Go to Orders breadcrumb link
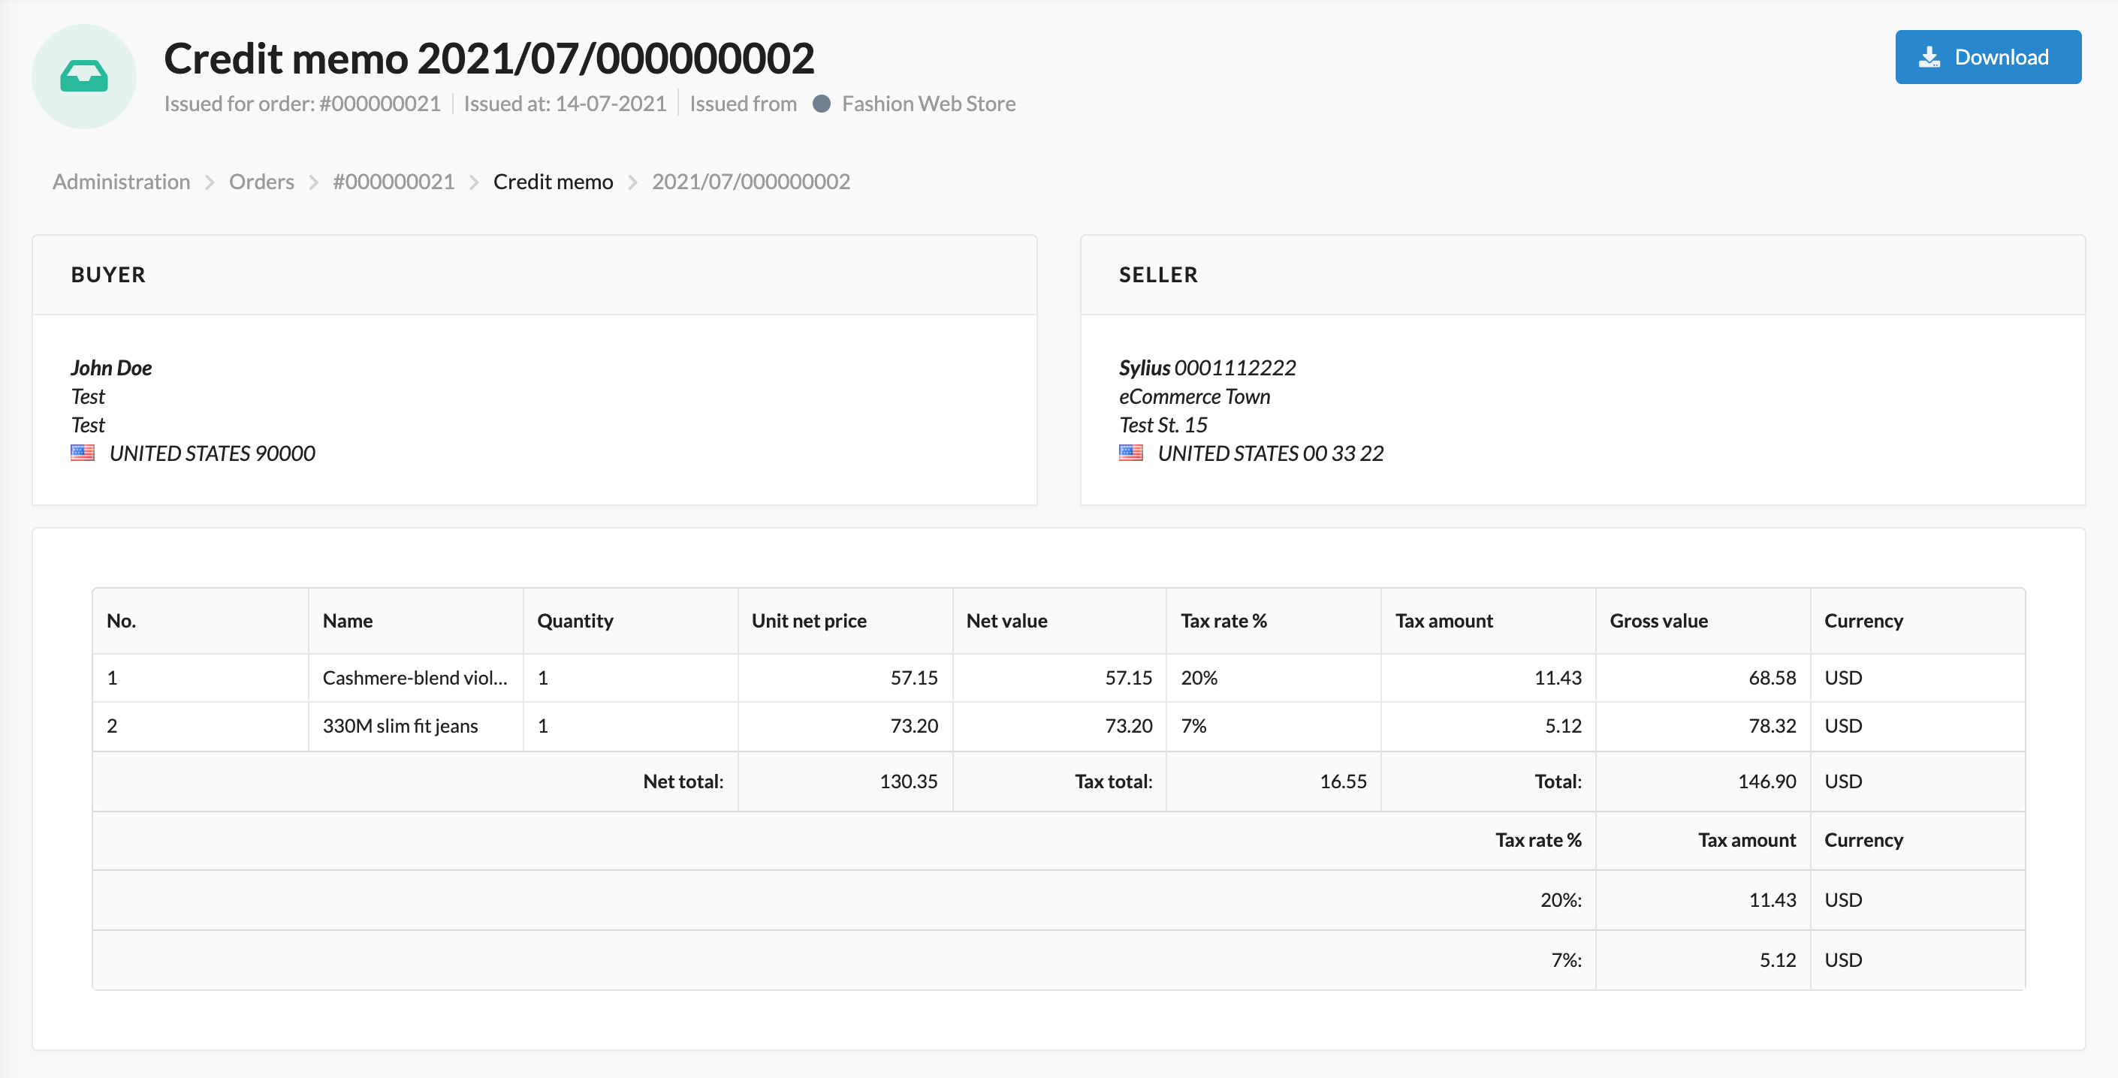Screen dimensions: 2118x1078 click(x=261, y=182)
